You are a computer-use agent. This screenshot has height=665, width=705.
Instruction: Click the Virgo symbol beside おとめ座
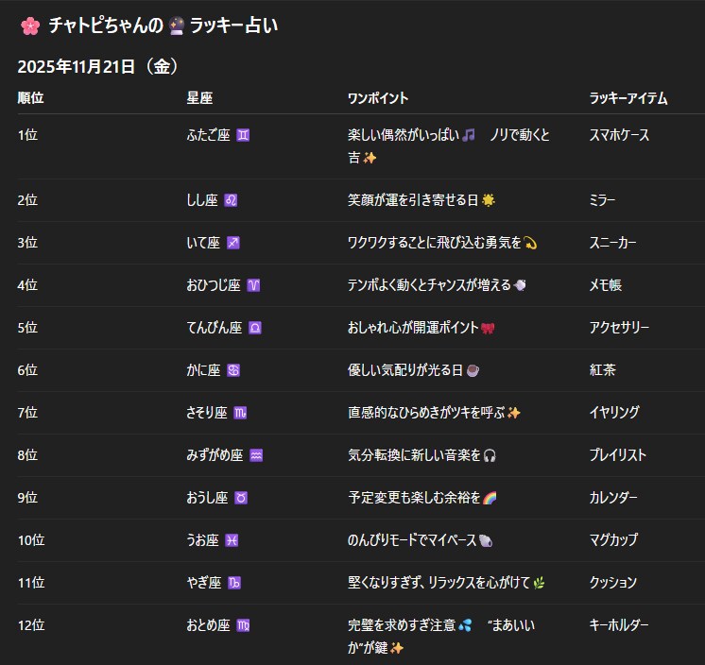[x=244, y=625]
